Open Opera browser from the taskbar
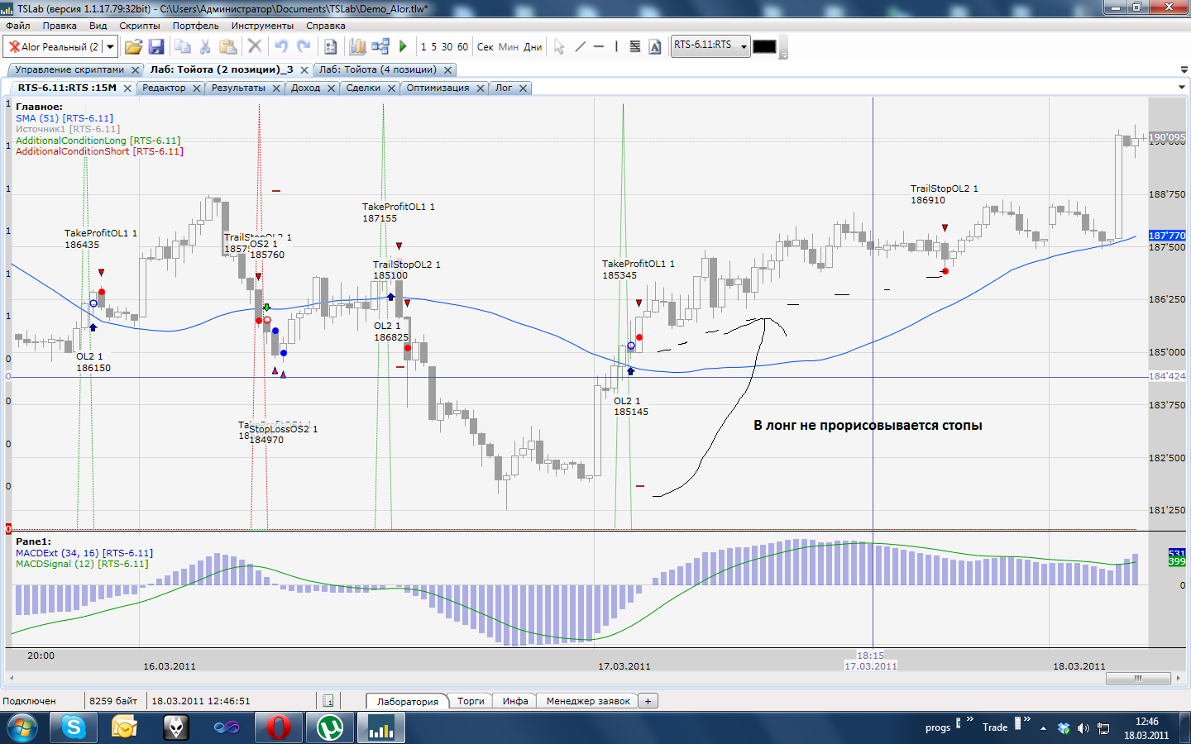Viewport: 1191px width, 744px height. pos(279,727)
